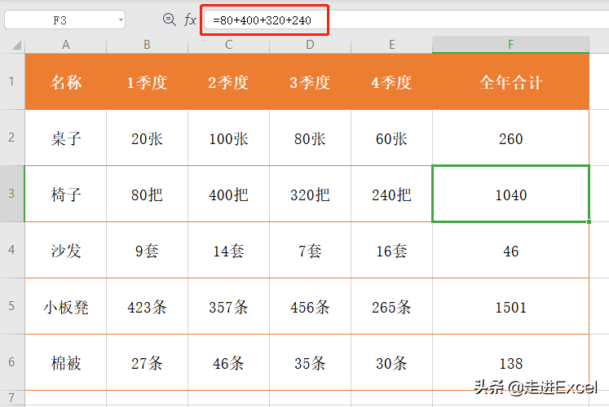Select column D header
This screenshot has width=609, height=407.
coord(310,45)
